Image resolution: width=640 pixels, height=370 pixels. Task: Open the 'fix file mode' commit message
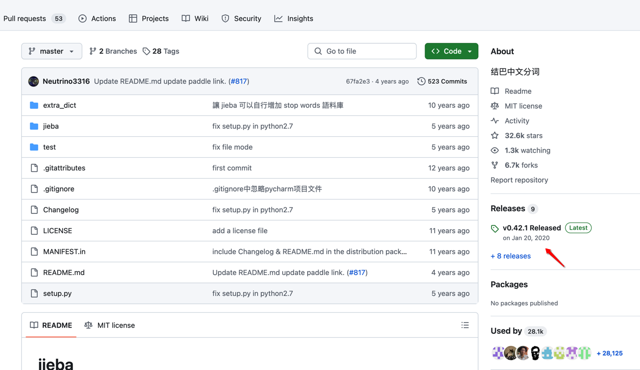tap(232, 147)
